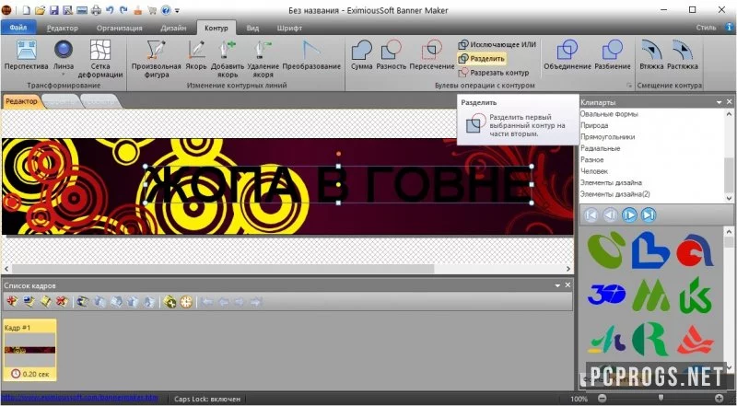Open Список кадров panel options arrow
Image resolution: width=737 pixels, height=406 pixels.
pyautogui.click(x=557, y=285)
